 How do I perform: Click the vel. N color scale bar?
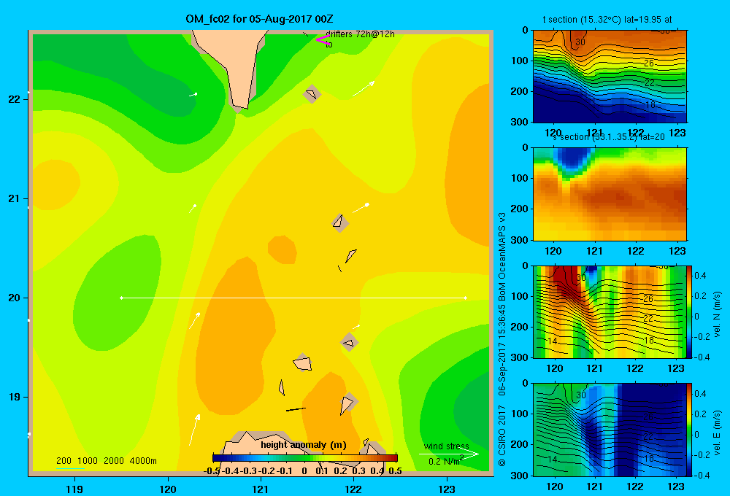(690, 311)
